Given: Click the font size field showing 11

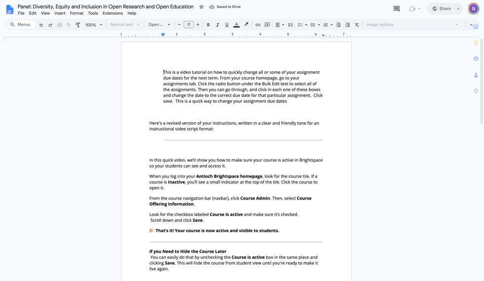Looking at the screenshot, I should pyautogui.click(x=189, y=25).
